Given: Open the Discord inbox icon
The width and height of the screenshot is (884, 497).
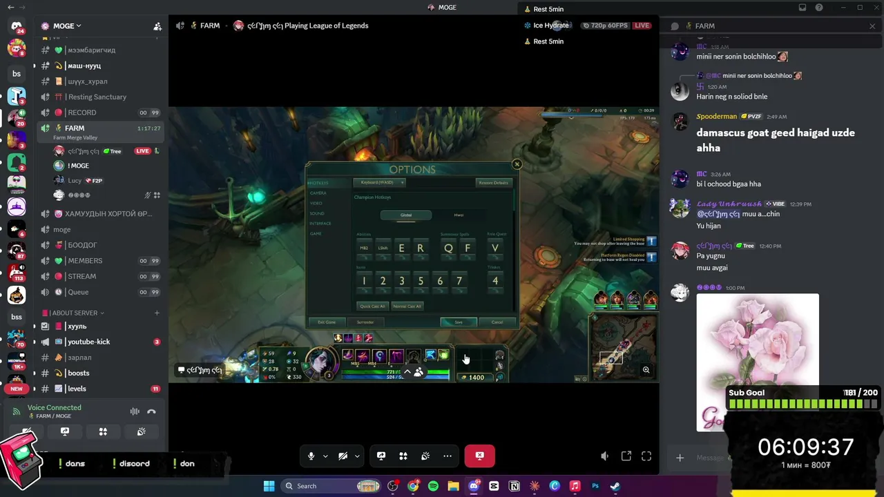Looking at the screenshot, I should pos(803,8).
